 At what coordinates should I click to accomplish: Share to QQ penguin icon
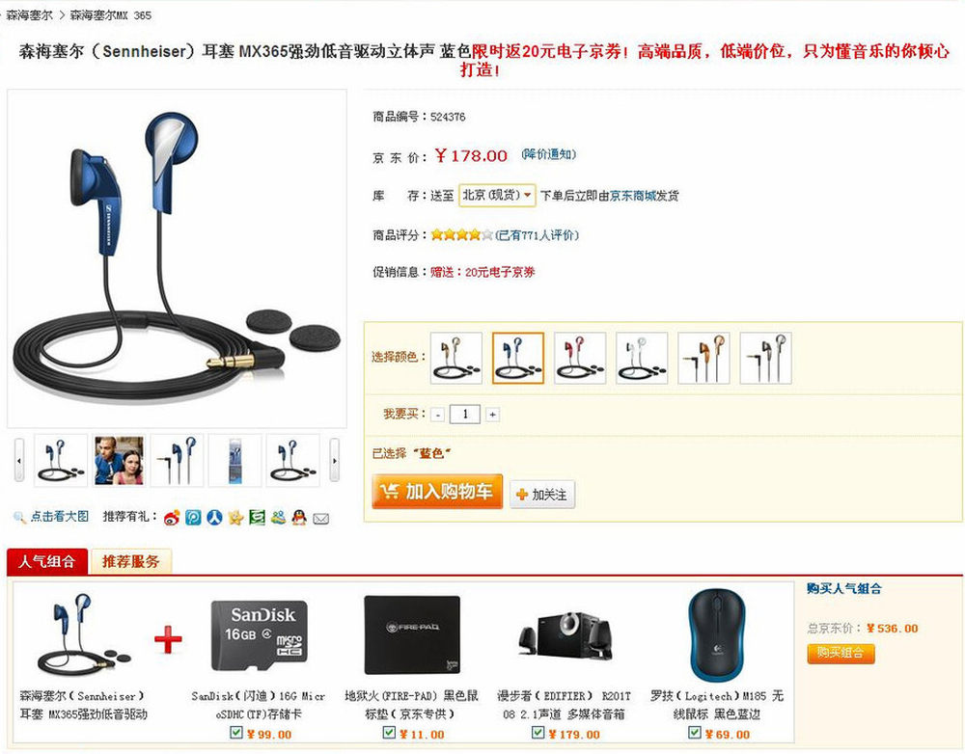(x=299, y=518)
